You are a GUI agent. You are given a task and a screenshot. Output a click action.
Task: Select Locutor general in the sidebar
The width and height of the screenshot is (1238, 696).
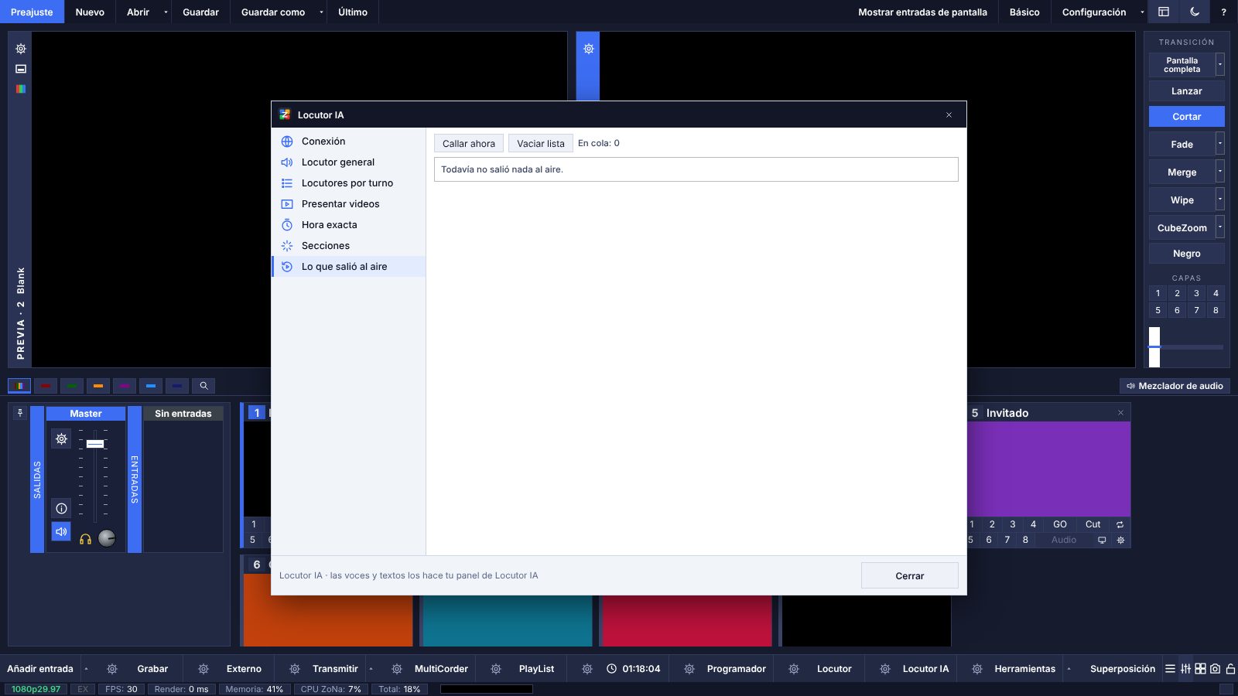point(348,162)
